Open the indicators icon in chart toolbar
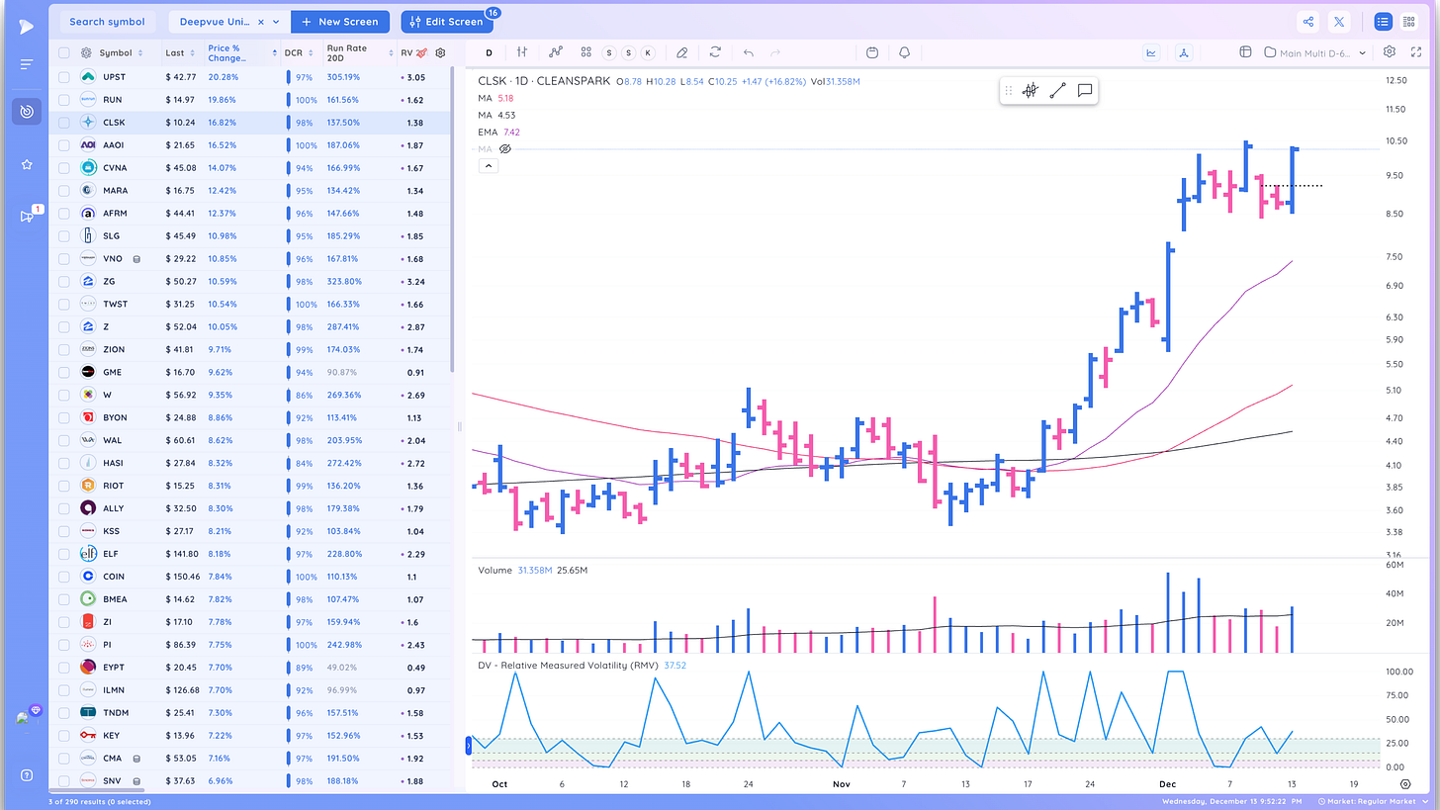This screenshot has height=810, width=1440. [556, 52]
